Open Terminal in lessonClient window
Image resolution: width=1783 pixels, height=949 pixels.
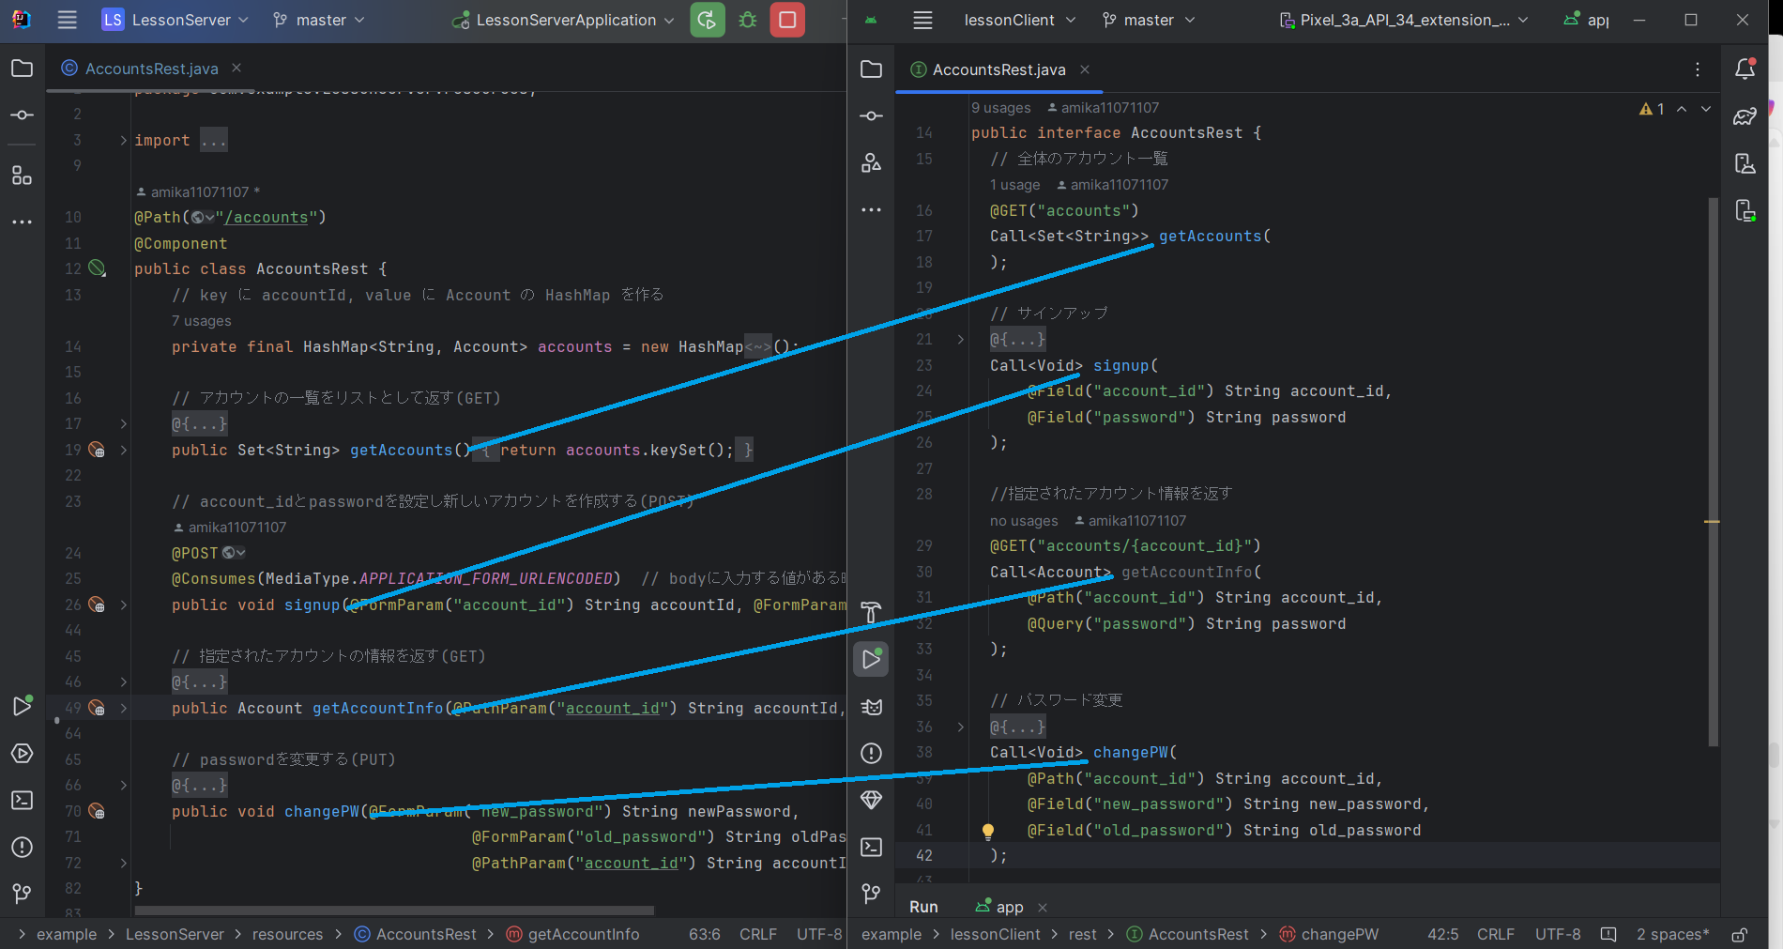[871, 847]
